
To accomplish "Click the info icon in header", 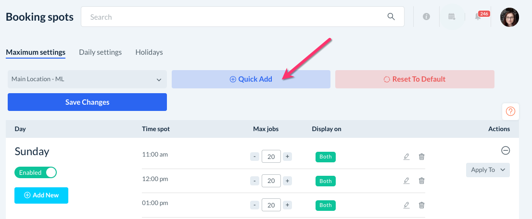I will pos(426,17).
